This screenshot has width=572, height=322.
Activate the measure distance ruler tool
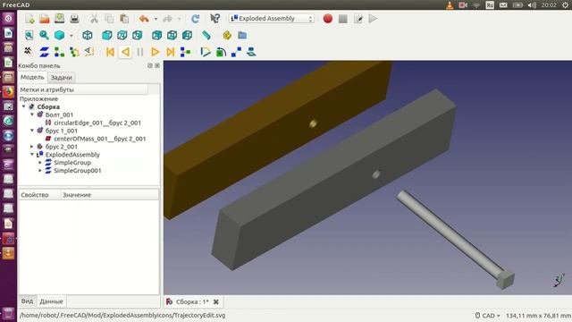pyautogui.click(x=206, y=36)
